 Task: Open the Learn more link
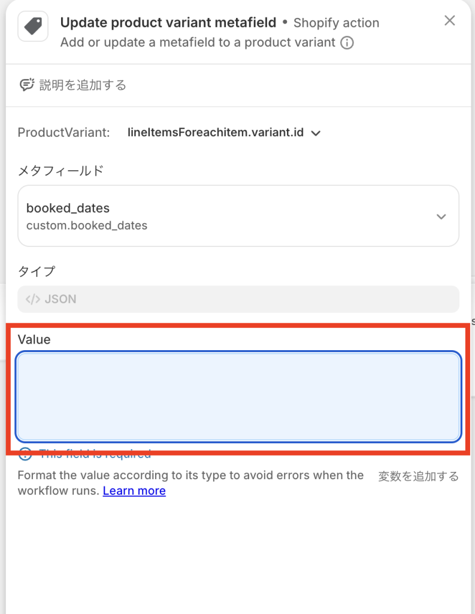coord(134,491)
